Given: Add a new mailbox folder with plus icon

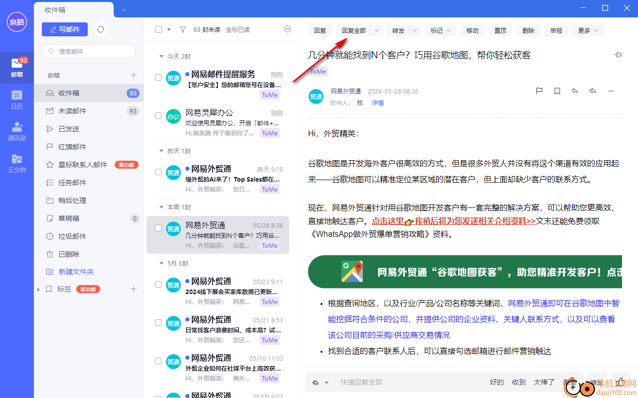Looking at the screenshot, I should (x=133, y=75).
